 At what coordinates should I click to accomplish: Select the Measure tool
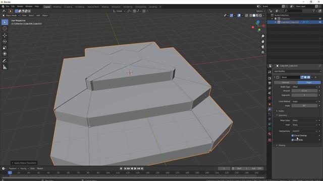pyautogui.click(x=5, y=67)
